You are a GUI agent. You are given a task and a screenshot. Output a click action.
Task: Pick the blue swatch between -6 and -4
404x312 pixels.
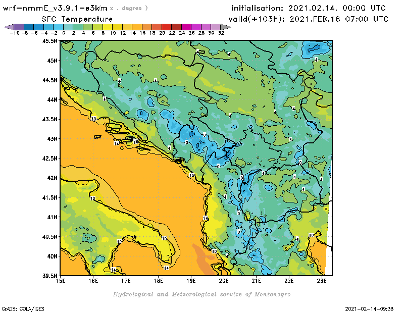click(x=39, y=27)
